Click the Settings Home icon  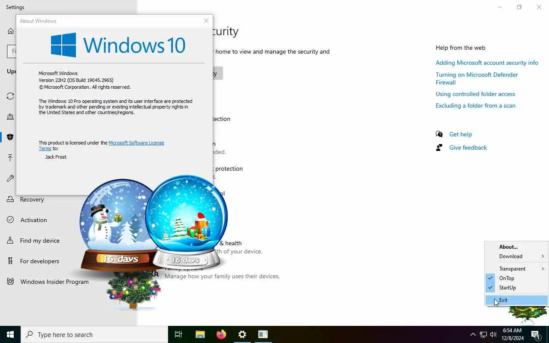pyautogui.click(x=10, y=31)
